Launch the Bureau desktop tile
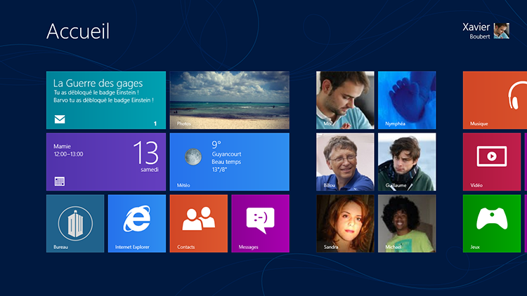The image size is (527, 296). click(x=75, y=224)
